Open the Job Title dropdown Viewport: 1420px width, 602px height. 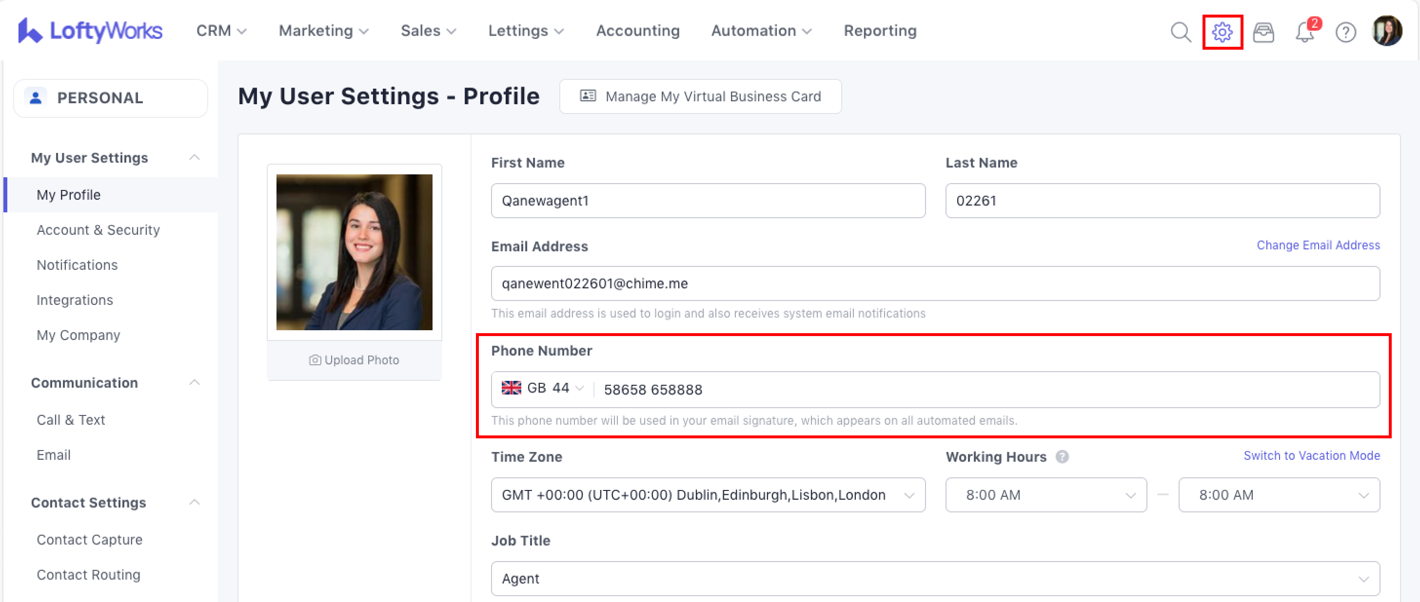(935, 578)
